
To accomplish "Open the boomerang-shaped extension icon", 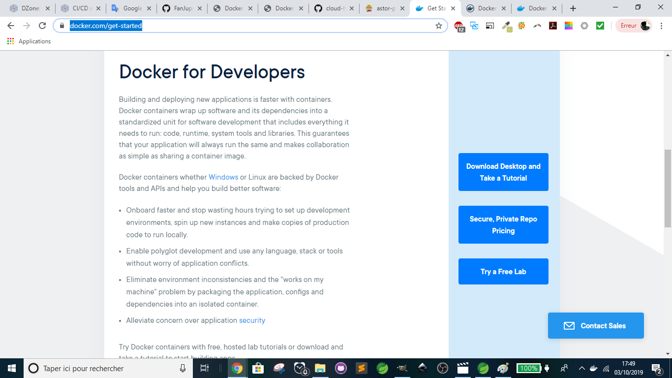I will [x=537, y=26].
